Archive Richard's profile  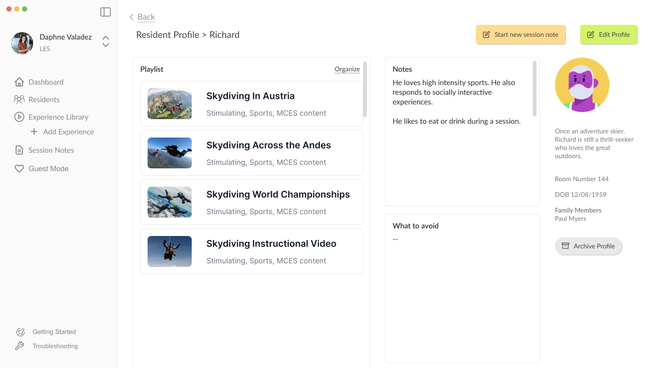[x=588, y=246]
